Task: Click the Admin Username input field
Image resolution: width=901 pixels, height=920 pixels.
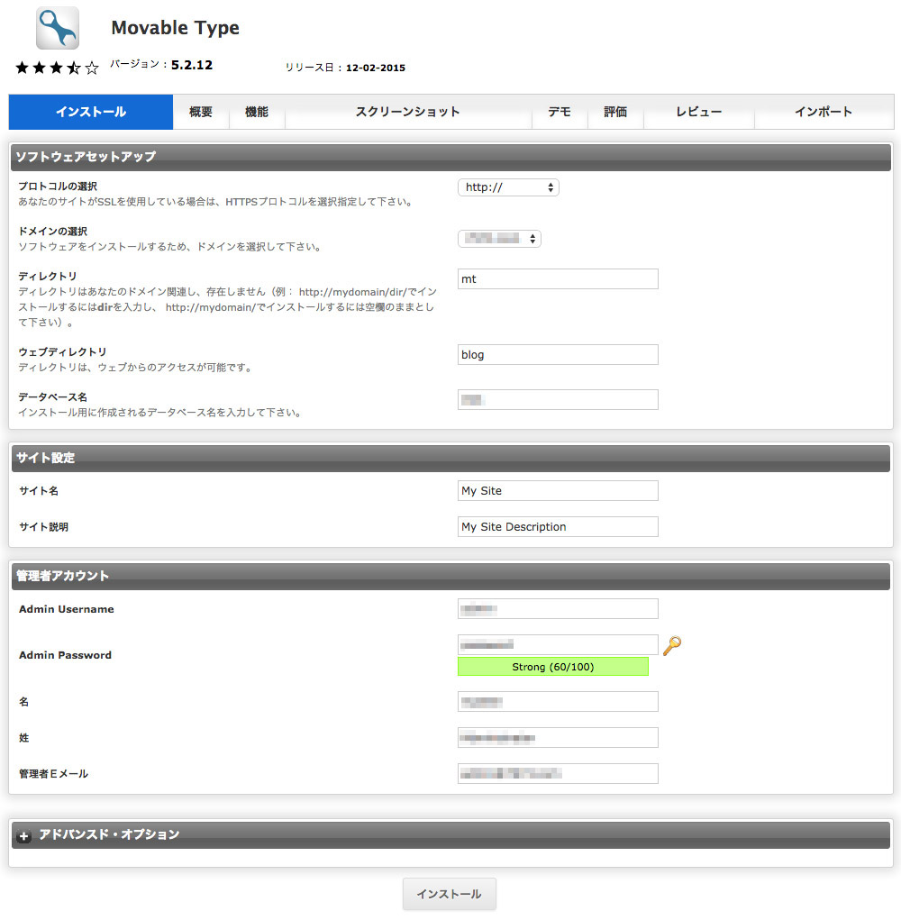Action: pos(558,609)
